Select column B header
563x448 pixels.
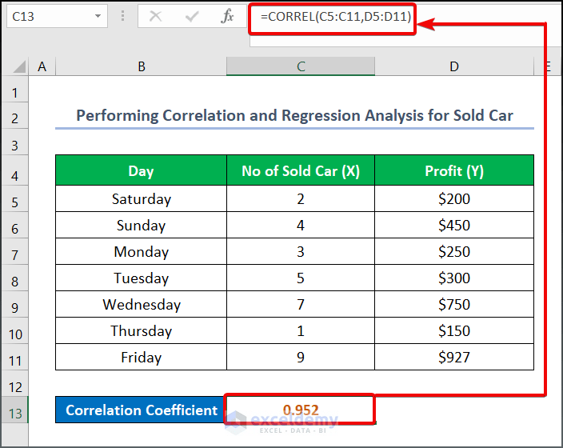(x=141, y=66)
